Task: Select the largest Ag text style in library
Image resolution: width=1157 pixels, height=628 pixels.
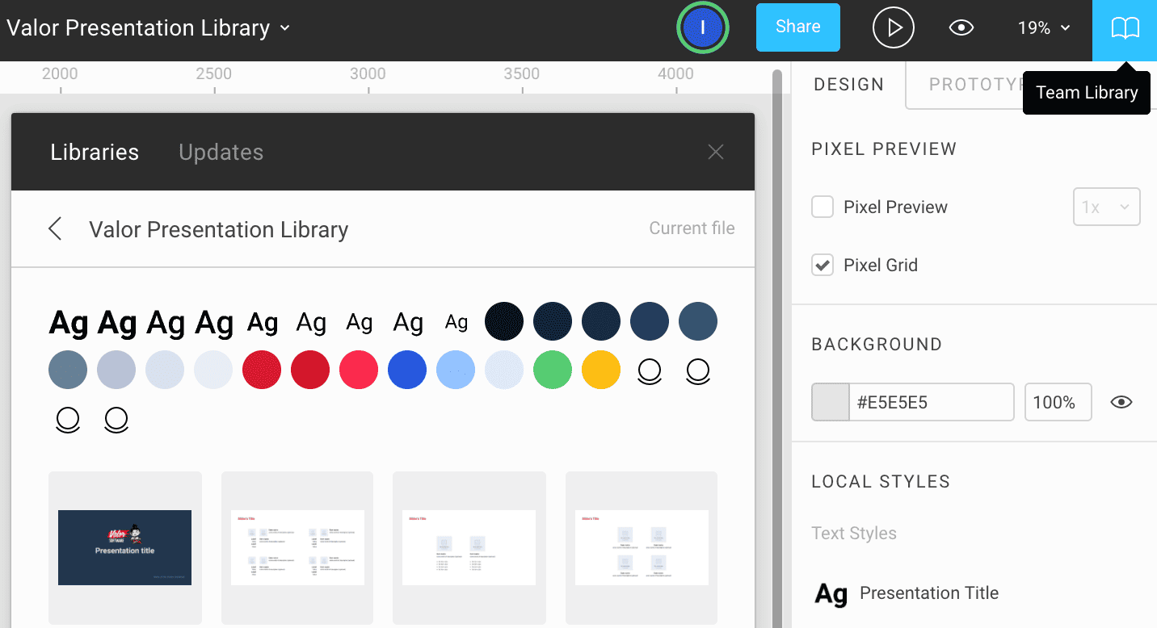Action: click(68, 321)
